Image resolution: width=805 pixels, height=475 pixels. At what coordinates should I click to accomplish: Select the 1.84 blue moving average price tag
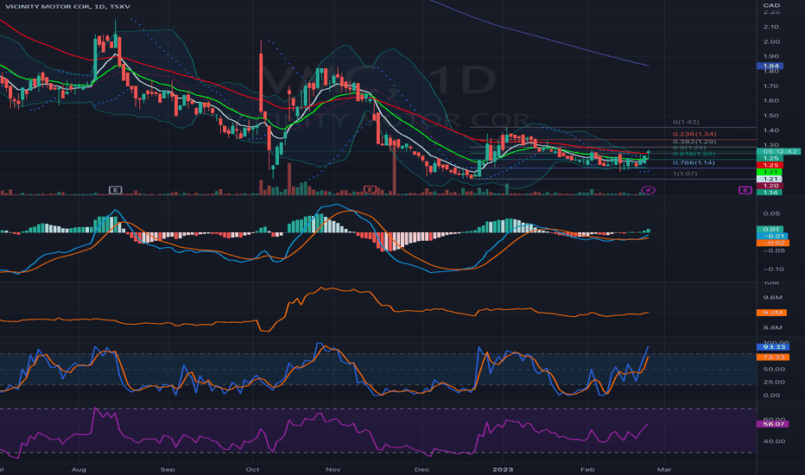point(770,66)
